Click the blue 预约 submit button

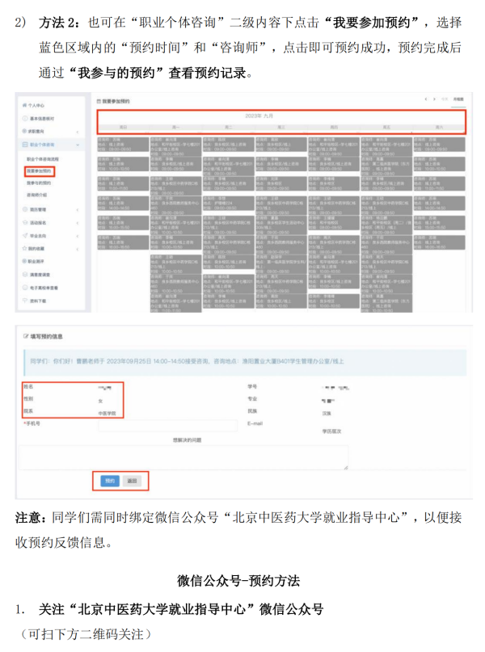110,481
